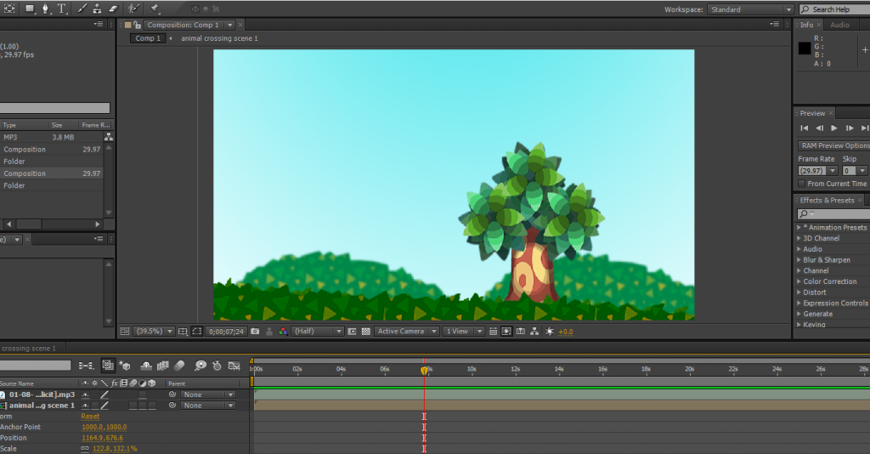The width and height of the screenshot is (870, 454).
Task: Toggle draft 3D in timeline
Action: (125, 366)
